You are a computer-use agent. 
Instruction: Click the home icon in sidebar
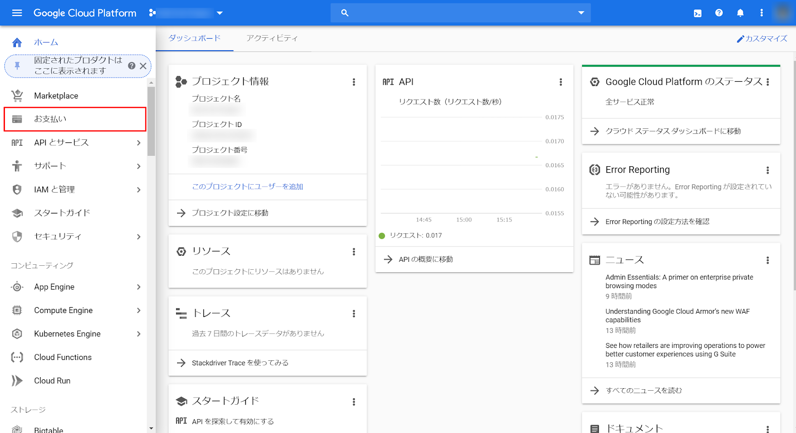pos(17,42)
